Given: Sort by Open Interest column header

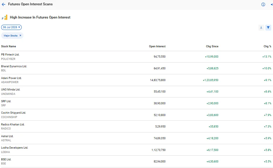Looking at the screenshot, I should tap(157, 46).
